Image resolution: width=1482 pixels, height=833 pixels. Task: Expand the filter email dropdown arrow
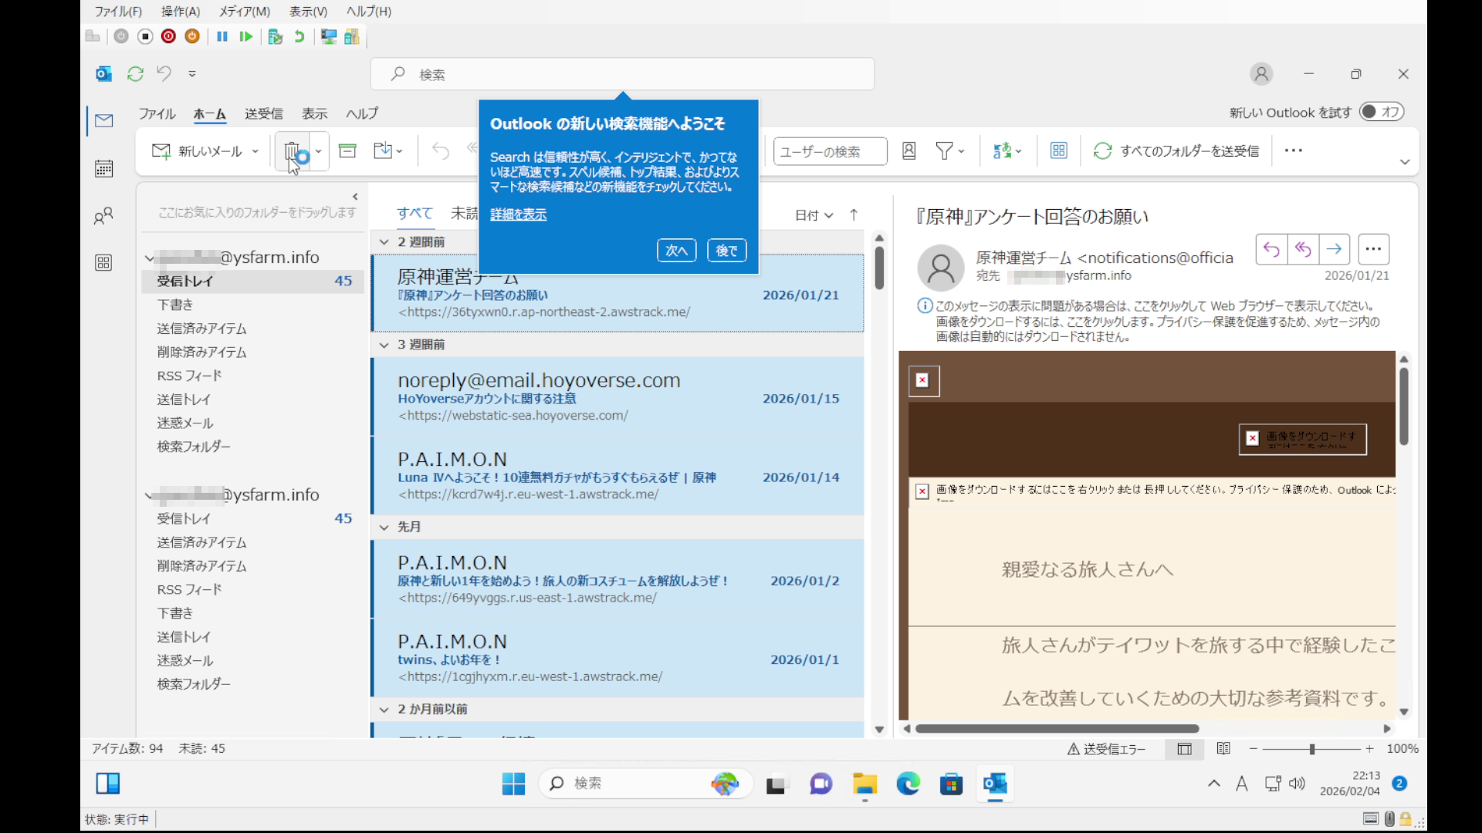(x=961, y=151)
